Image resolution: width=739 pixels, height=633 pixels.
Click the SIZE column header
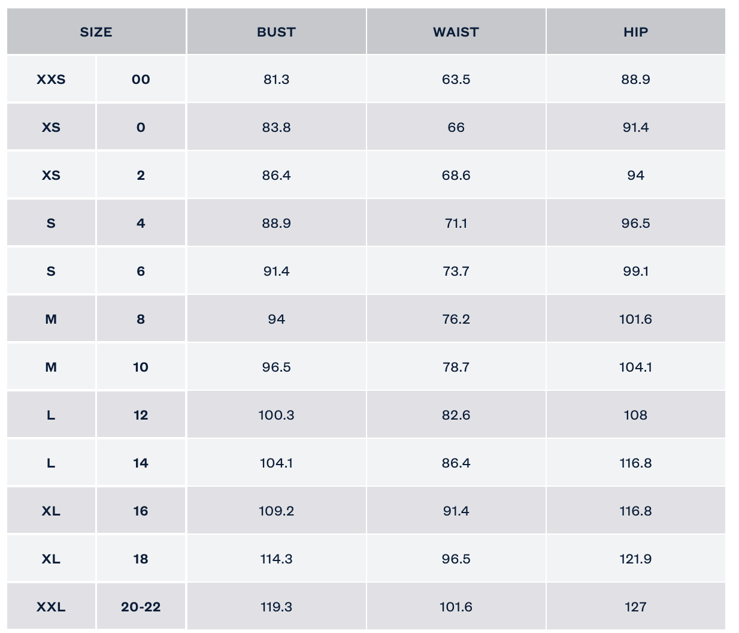pos(96,32)
